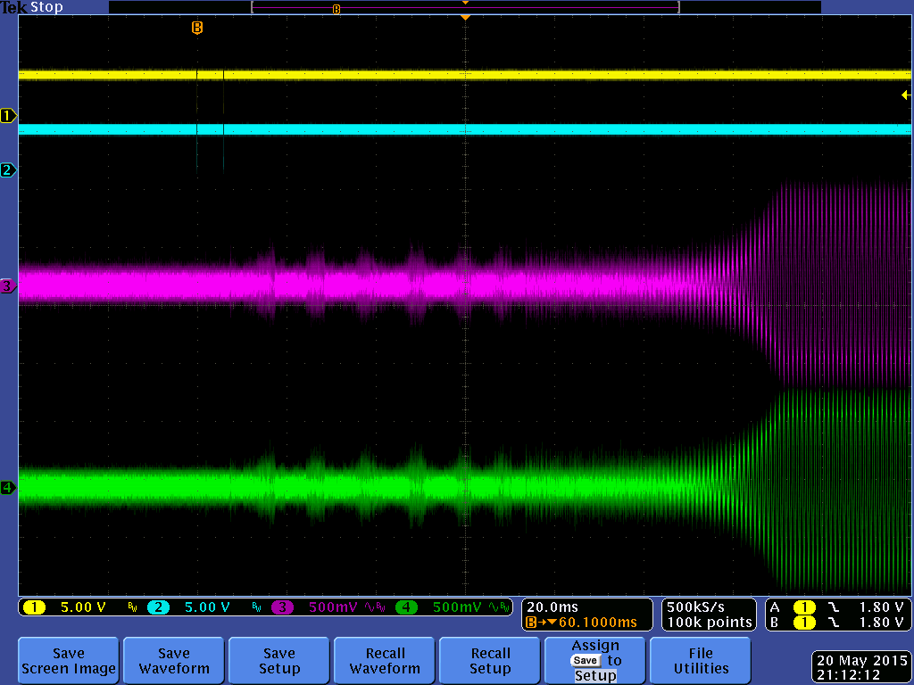Viewport: 914px width, 685px height.
Task: Select channel 2 ground marker on left edge
Action: pos(8,169)
